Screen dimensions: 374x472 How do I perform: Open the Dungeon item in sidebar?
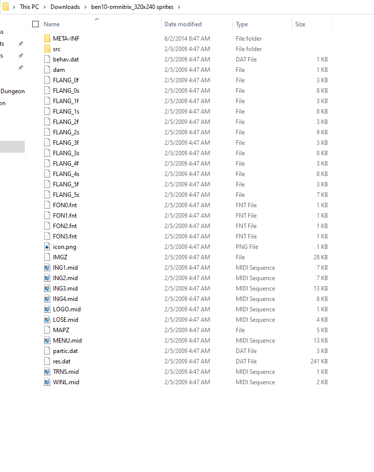[12, 91]
